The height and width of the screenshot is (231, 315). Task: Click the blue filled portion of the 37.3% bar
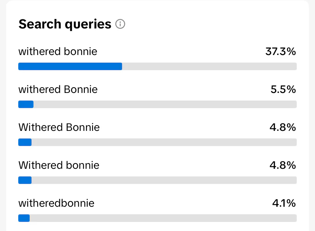[70, 66]
